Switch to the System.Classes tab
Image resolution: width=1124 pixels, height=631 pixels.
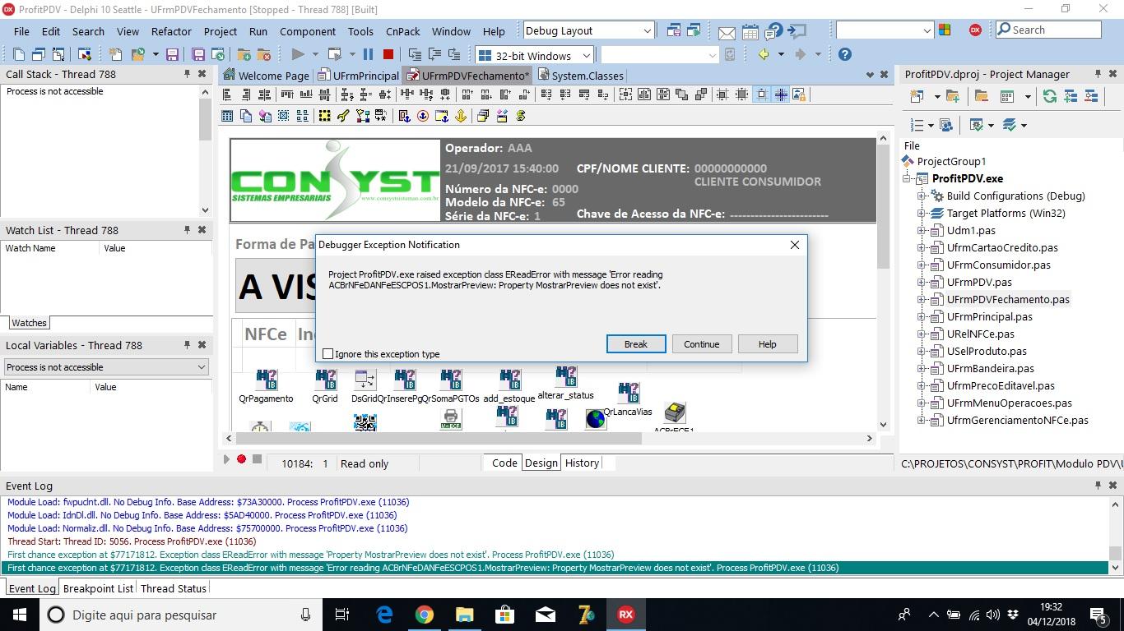point(581,76)
